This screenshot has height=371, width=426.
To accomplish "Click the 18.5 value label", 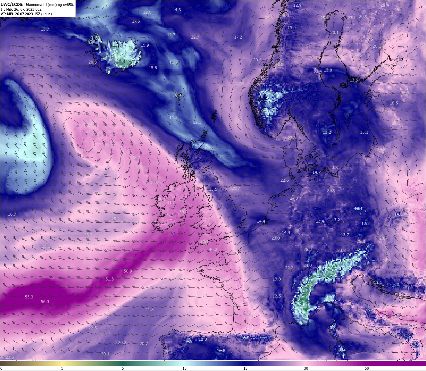I will 394,103.
